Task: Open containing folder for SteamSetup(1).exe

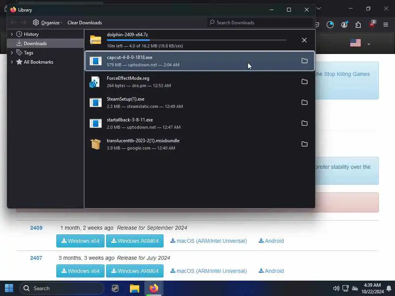Action: 304,103
